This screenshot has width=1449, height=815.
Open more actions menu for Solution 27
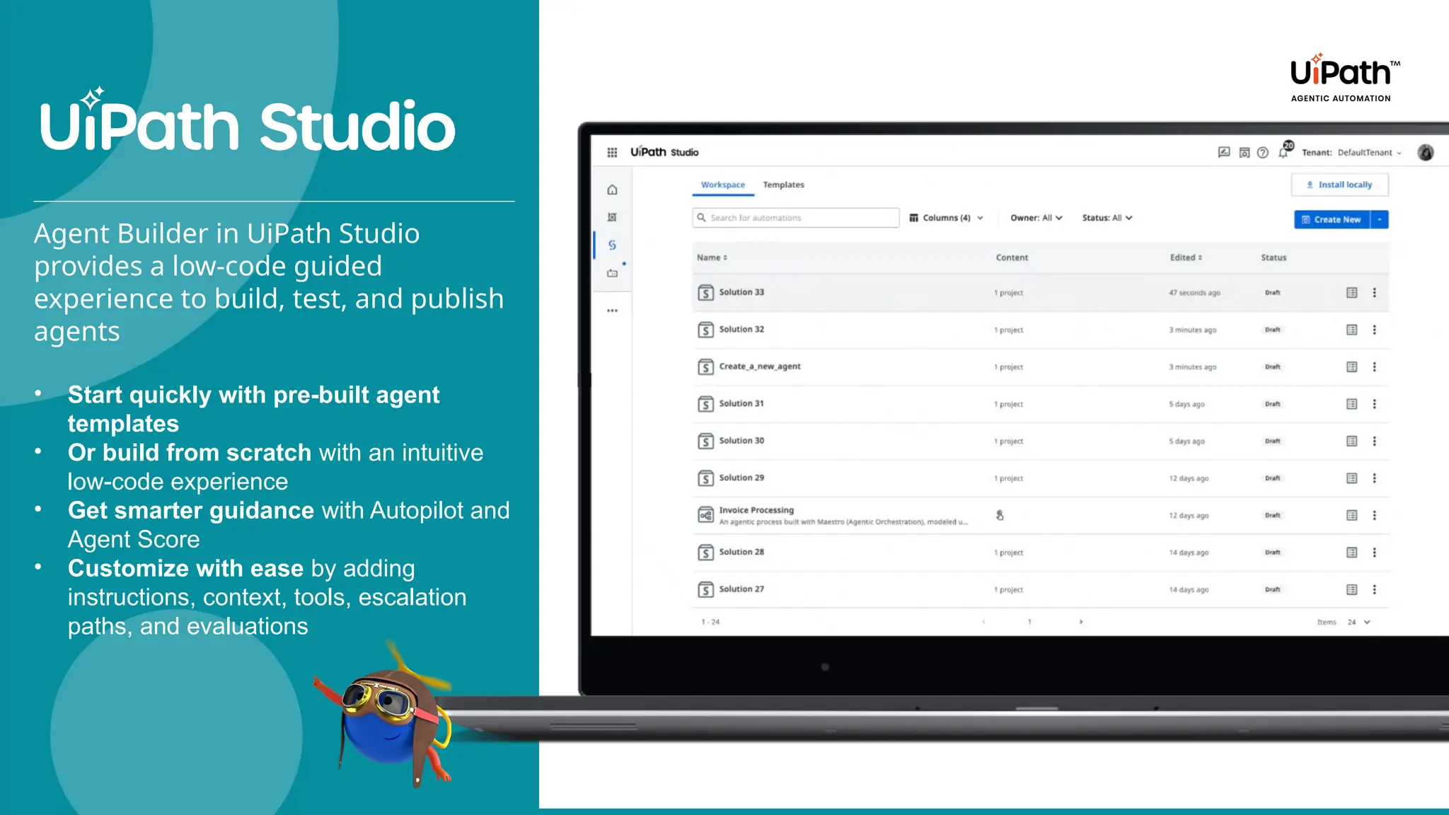tap(1375, 589)
